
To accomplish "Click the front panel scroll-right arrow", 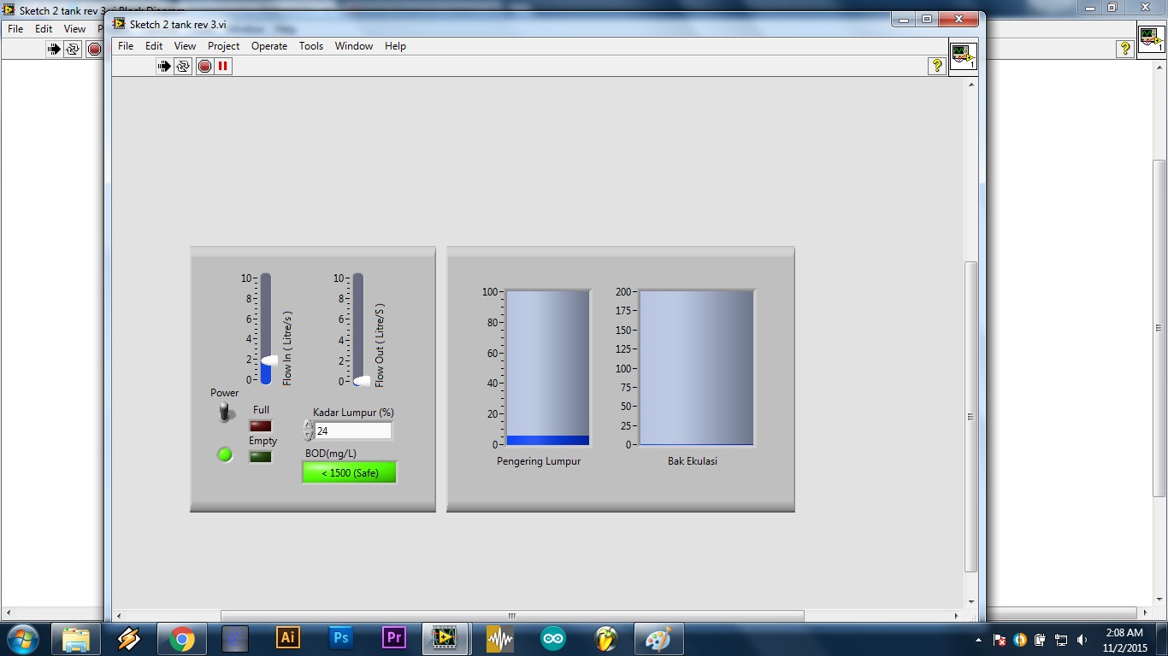I will pyautogui.click(x=957, y=616).
